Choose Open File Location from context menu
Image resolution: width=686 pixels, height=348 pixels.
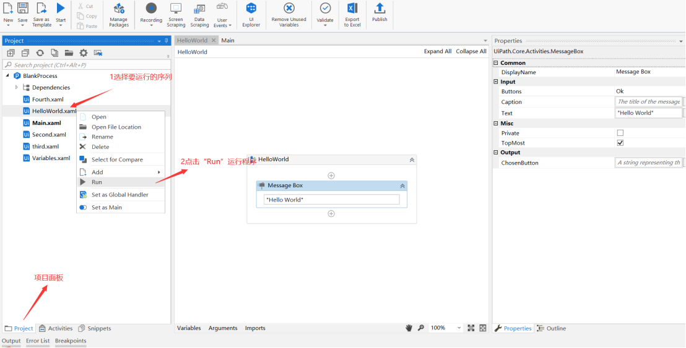tap(121, 127)
